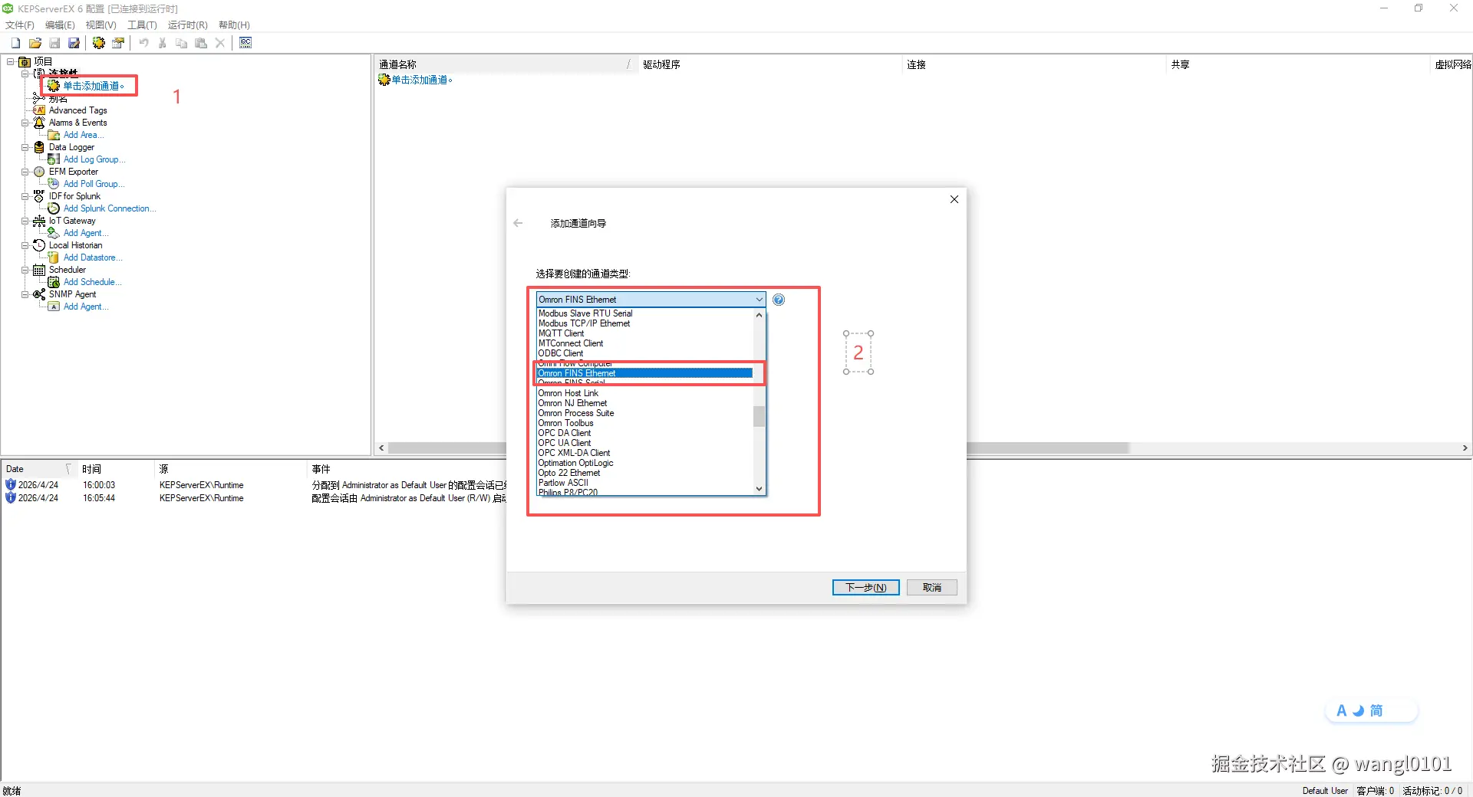Click the Undo toolbar icon
1473x797 pixels.
pyautogui.click(x=143, y=43)
